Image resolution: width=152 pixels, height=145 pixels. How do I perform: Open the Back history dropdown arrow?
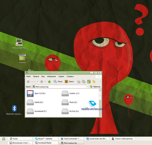pos(38,82)
